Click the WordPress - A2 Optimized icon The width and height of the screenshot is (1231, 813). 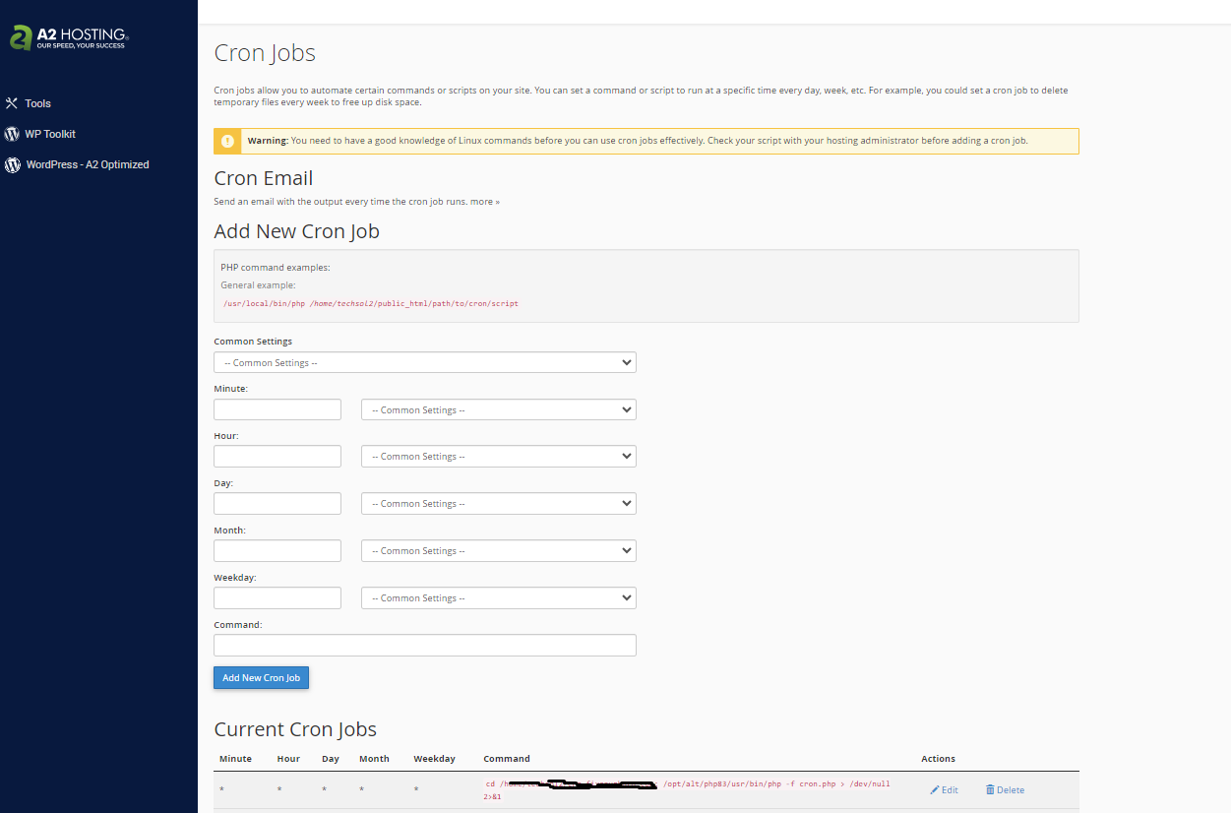pyautogui.click(x=13, y=165)
